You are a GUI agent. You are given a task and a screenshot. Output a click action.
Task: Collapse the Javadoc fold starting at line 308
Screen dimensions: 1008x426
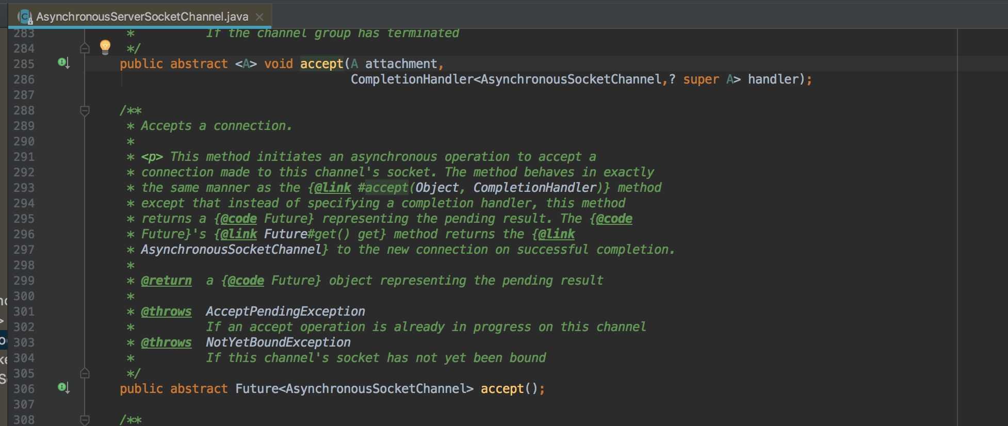85,420
